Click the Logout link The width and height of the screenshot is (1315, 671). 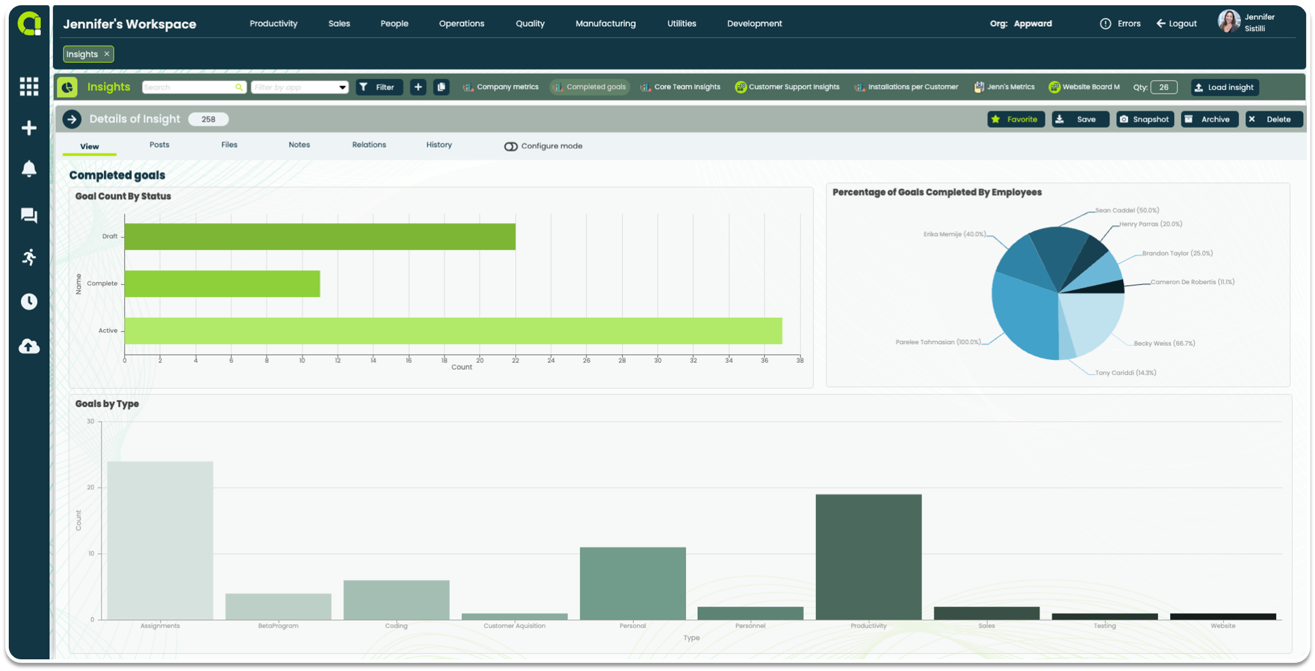1177,23
